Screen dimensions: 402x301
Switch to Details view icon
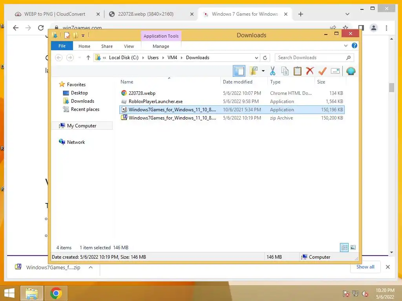[344, 247]
